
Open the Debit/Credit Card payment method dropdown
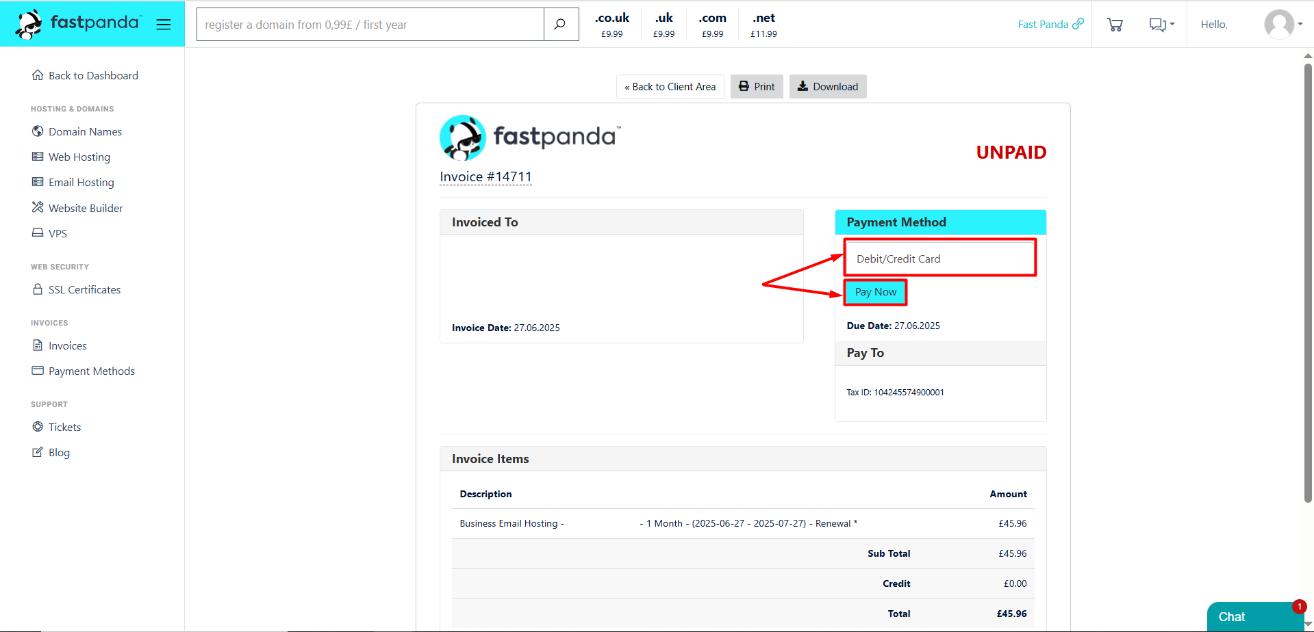940,259
